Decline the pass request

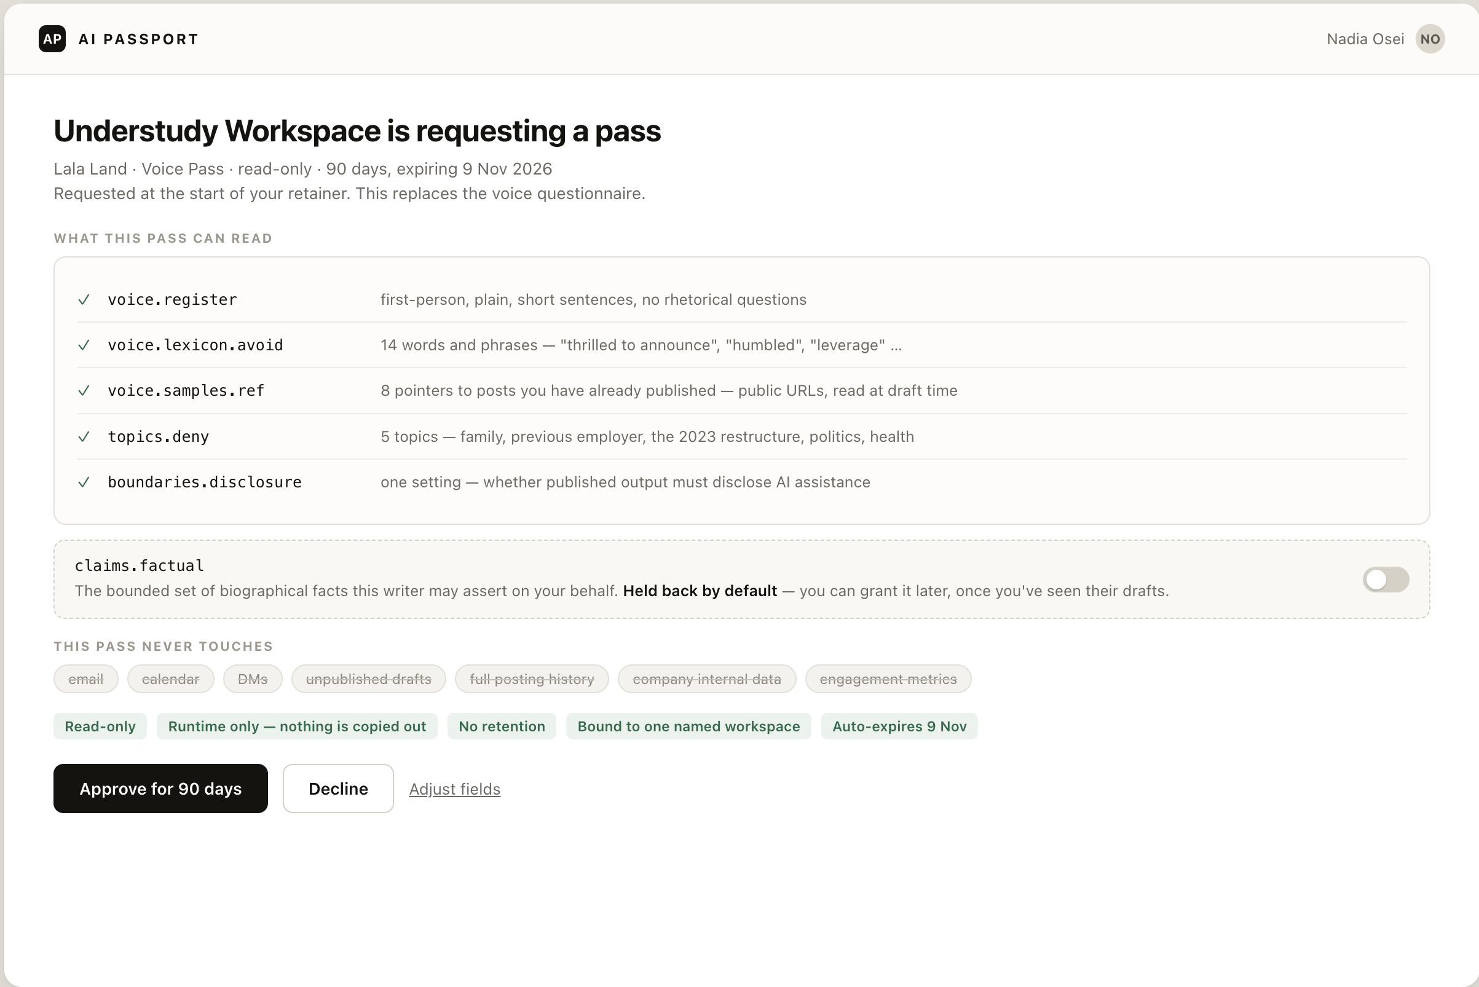pyautogui.click(x=338, y=788)
